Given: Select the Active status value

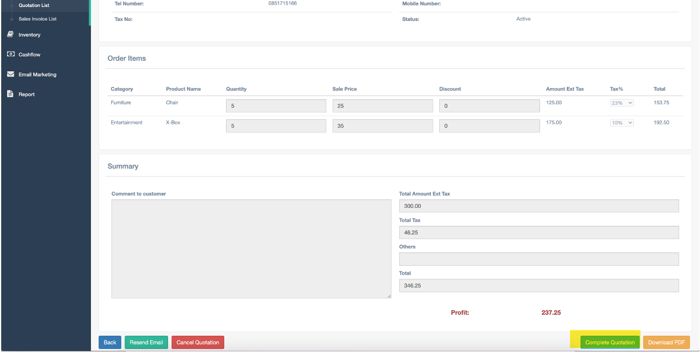Looking at the screenshot, I should (523, 19).
